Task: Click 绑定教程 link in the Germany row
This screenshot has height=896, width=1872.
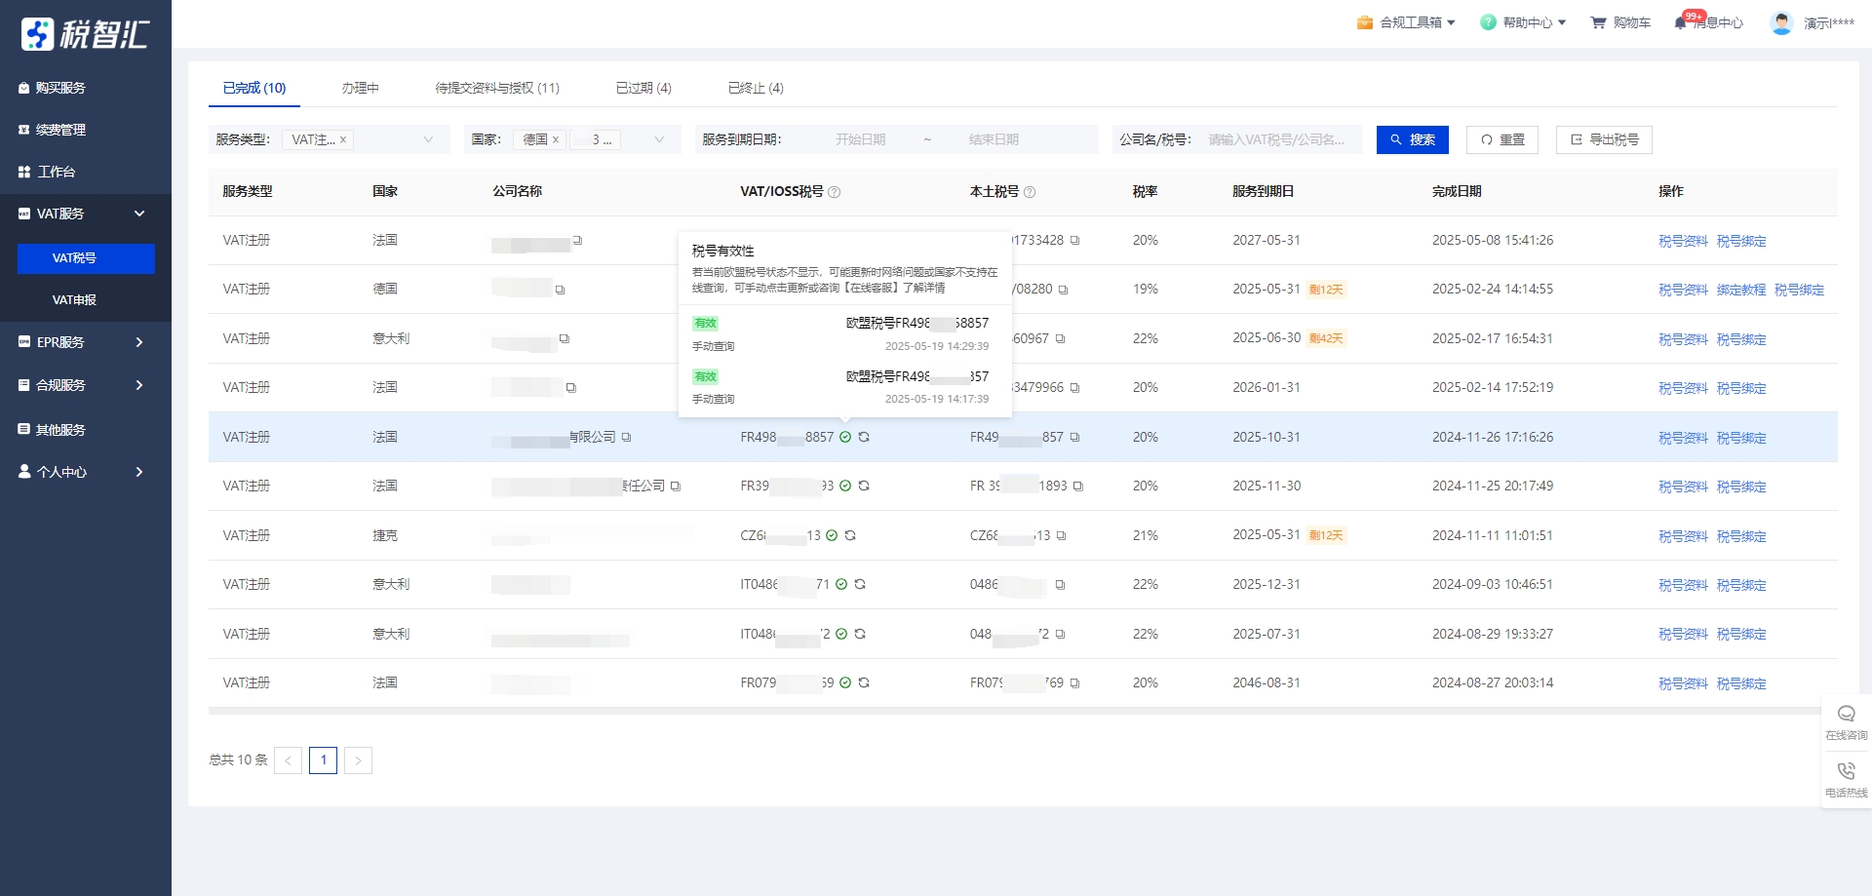Action: [1740, 290]
